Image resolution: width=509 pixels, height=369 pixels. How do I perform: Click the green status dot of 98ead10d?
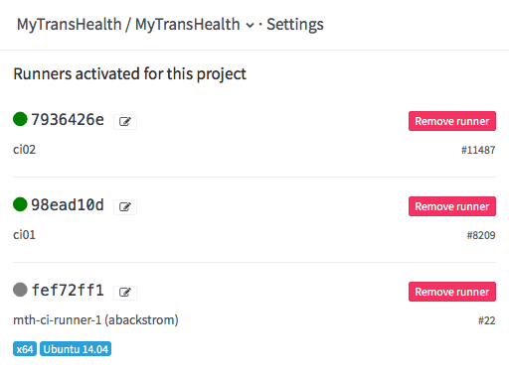[20, 204]
